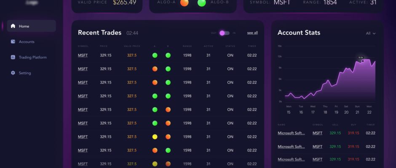Select Thu 18 on the chart date axis
This screenshot has width=396, height=168.
point(325,109)
